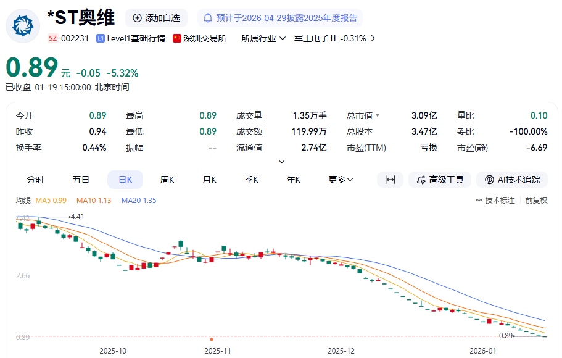Toggle 技术标注 technical annotations
562x358 pixels.
[x=495, y=201]
